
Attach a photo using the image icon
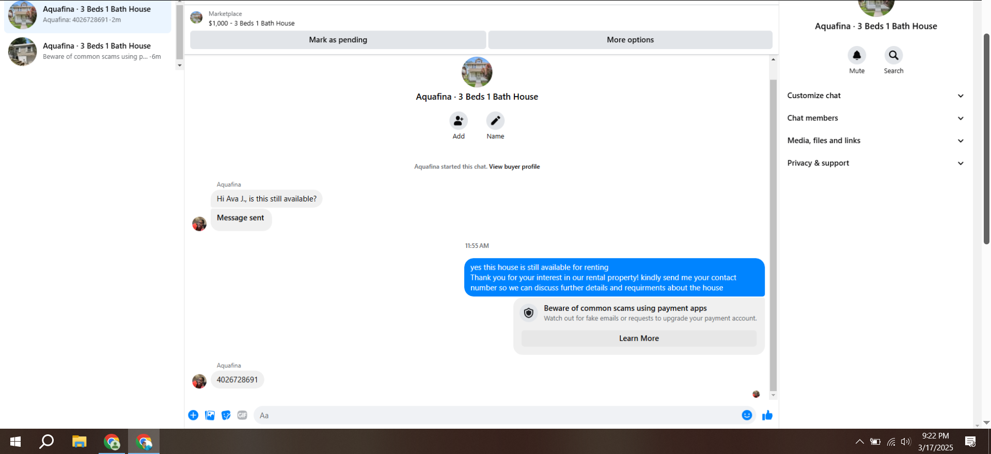(210, 415)
